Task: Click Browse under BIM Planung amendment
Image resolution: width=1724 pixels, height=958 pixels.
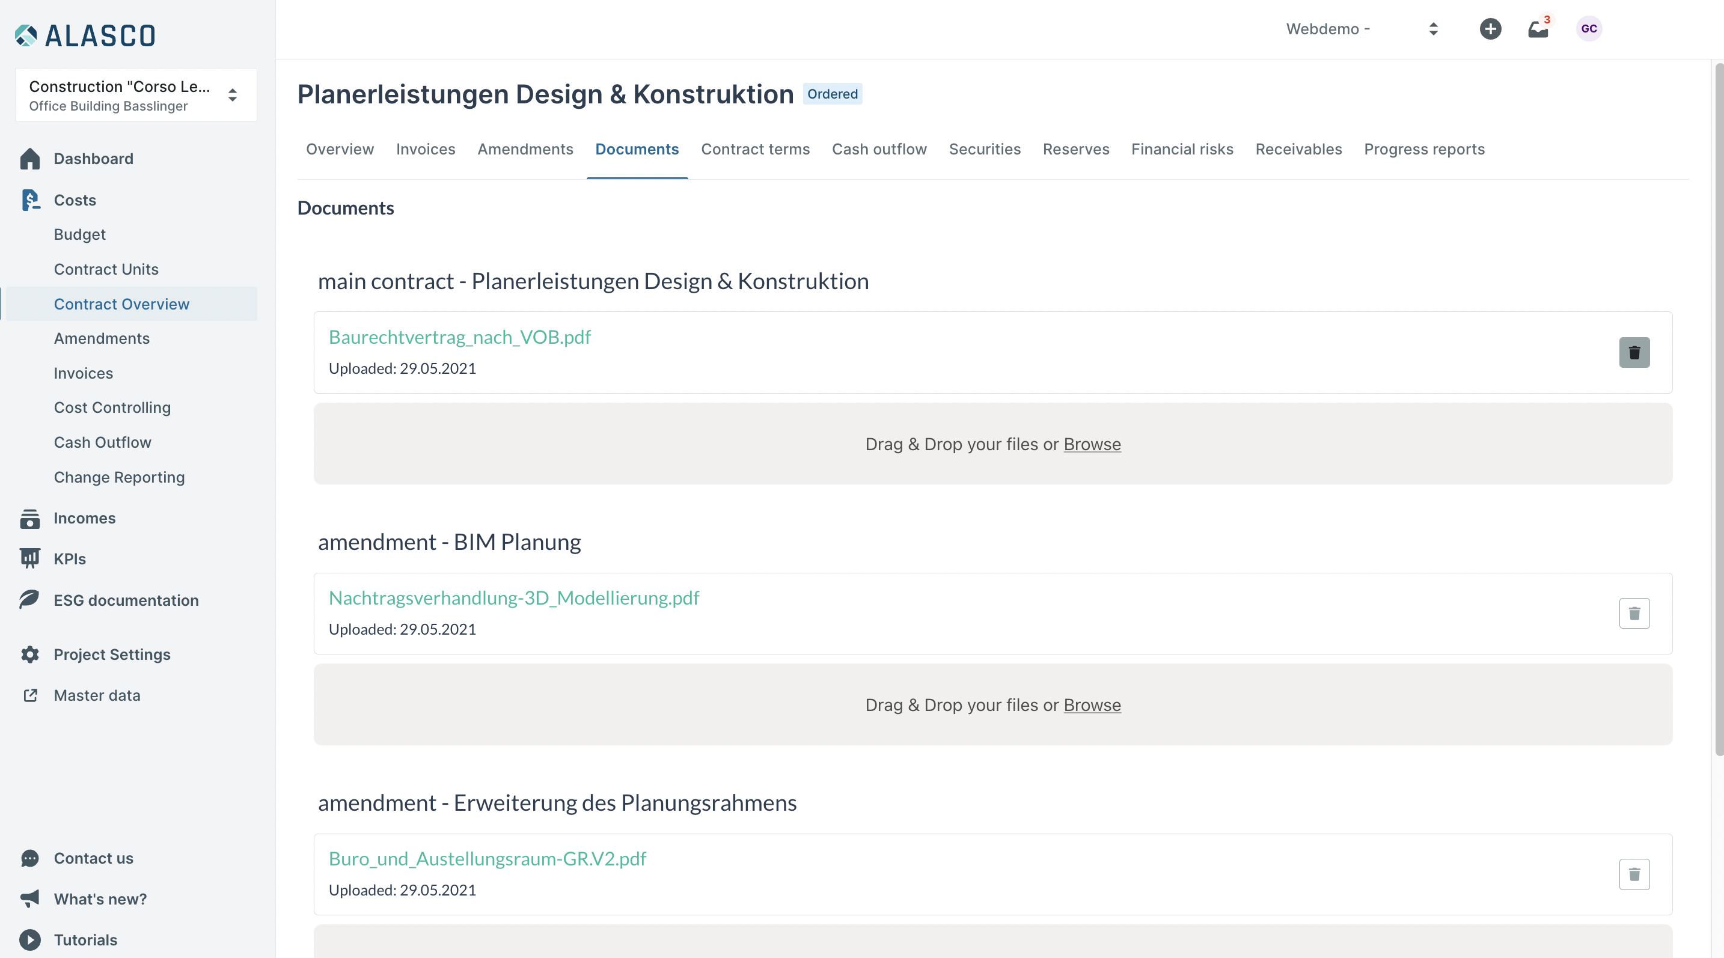Action: click(1092, 705)
